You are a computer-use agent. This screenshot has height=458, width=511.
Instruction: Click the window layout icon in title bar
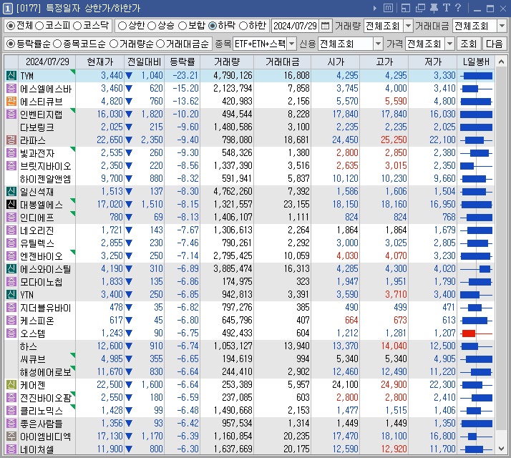coord(405,8)
